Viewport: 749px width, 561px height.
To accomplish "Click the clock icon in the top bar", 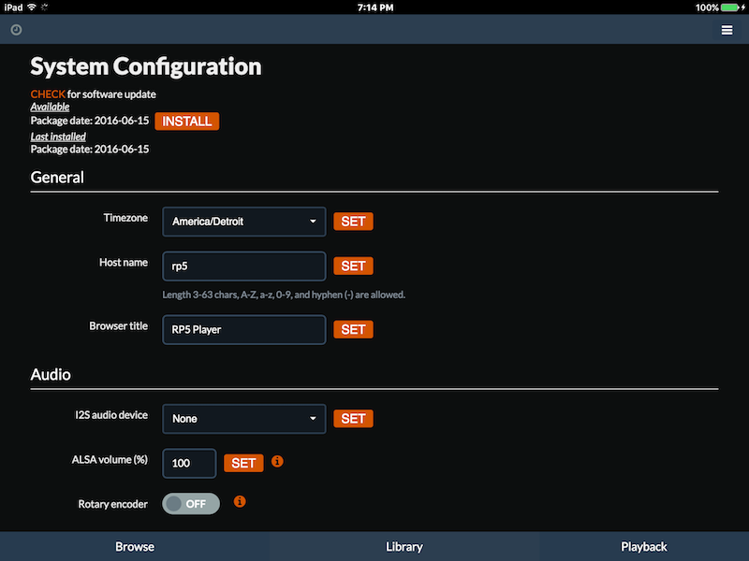I will coord(16,30).
